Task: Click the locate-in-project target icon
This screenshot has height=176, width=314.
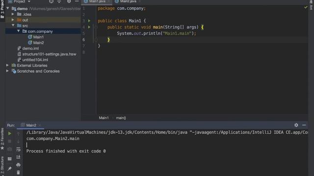Action: (x=51, y=1)
